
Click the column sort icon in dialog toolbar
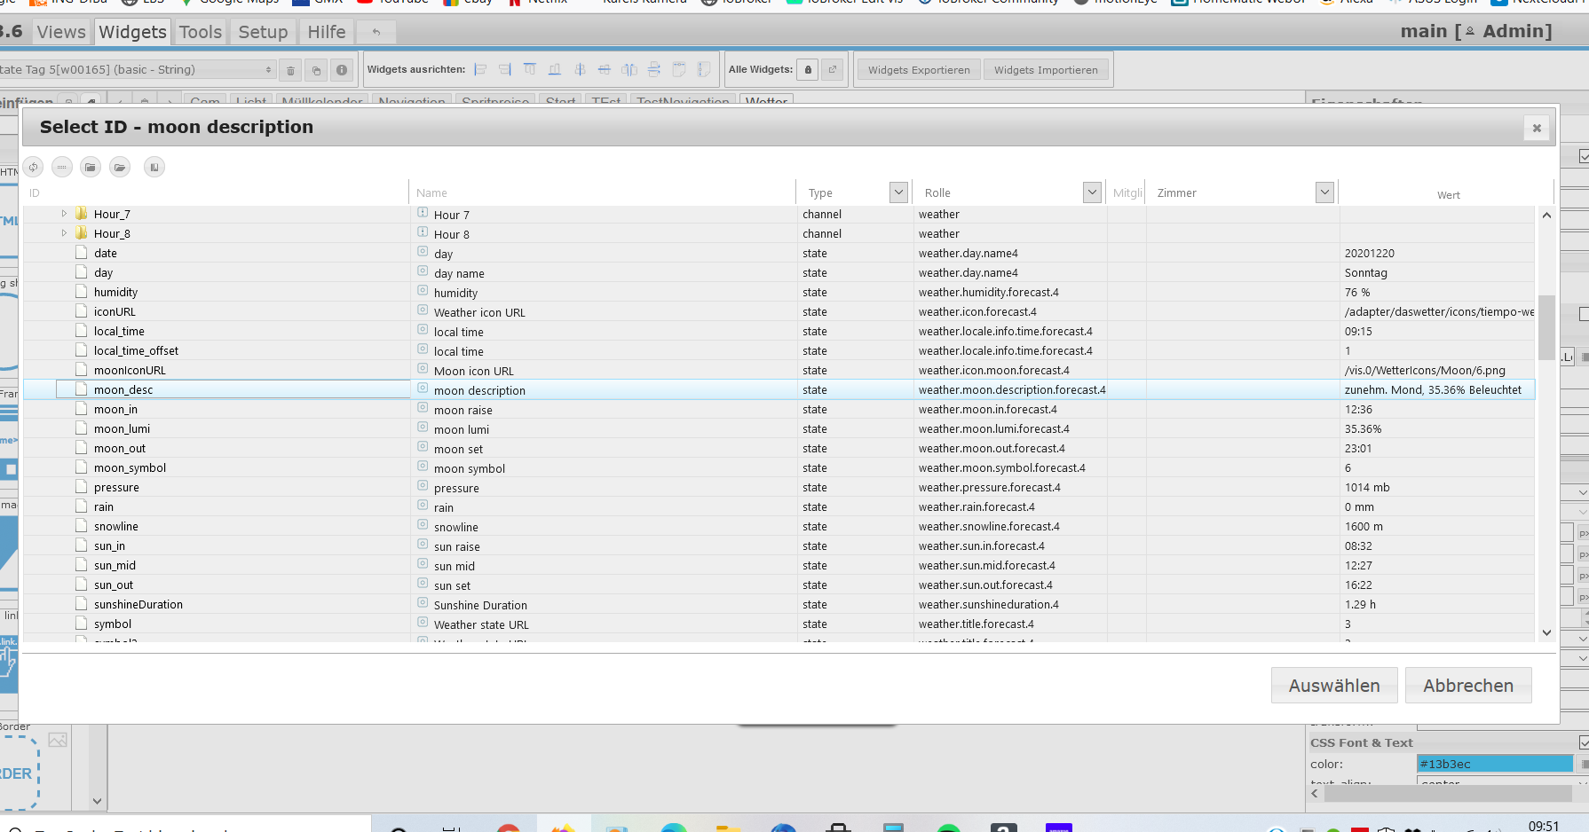(154, 167)
